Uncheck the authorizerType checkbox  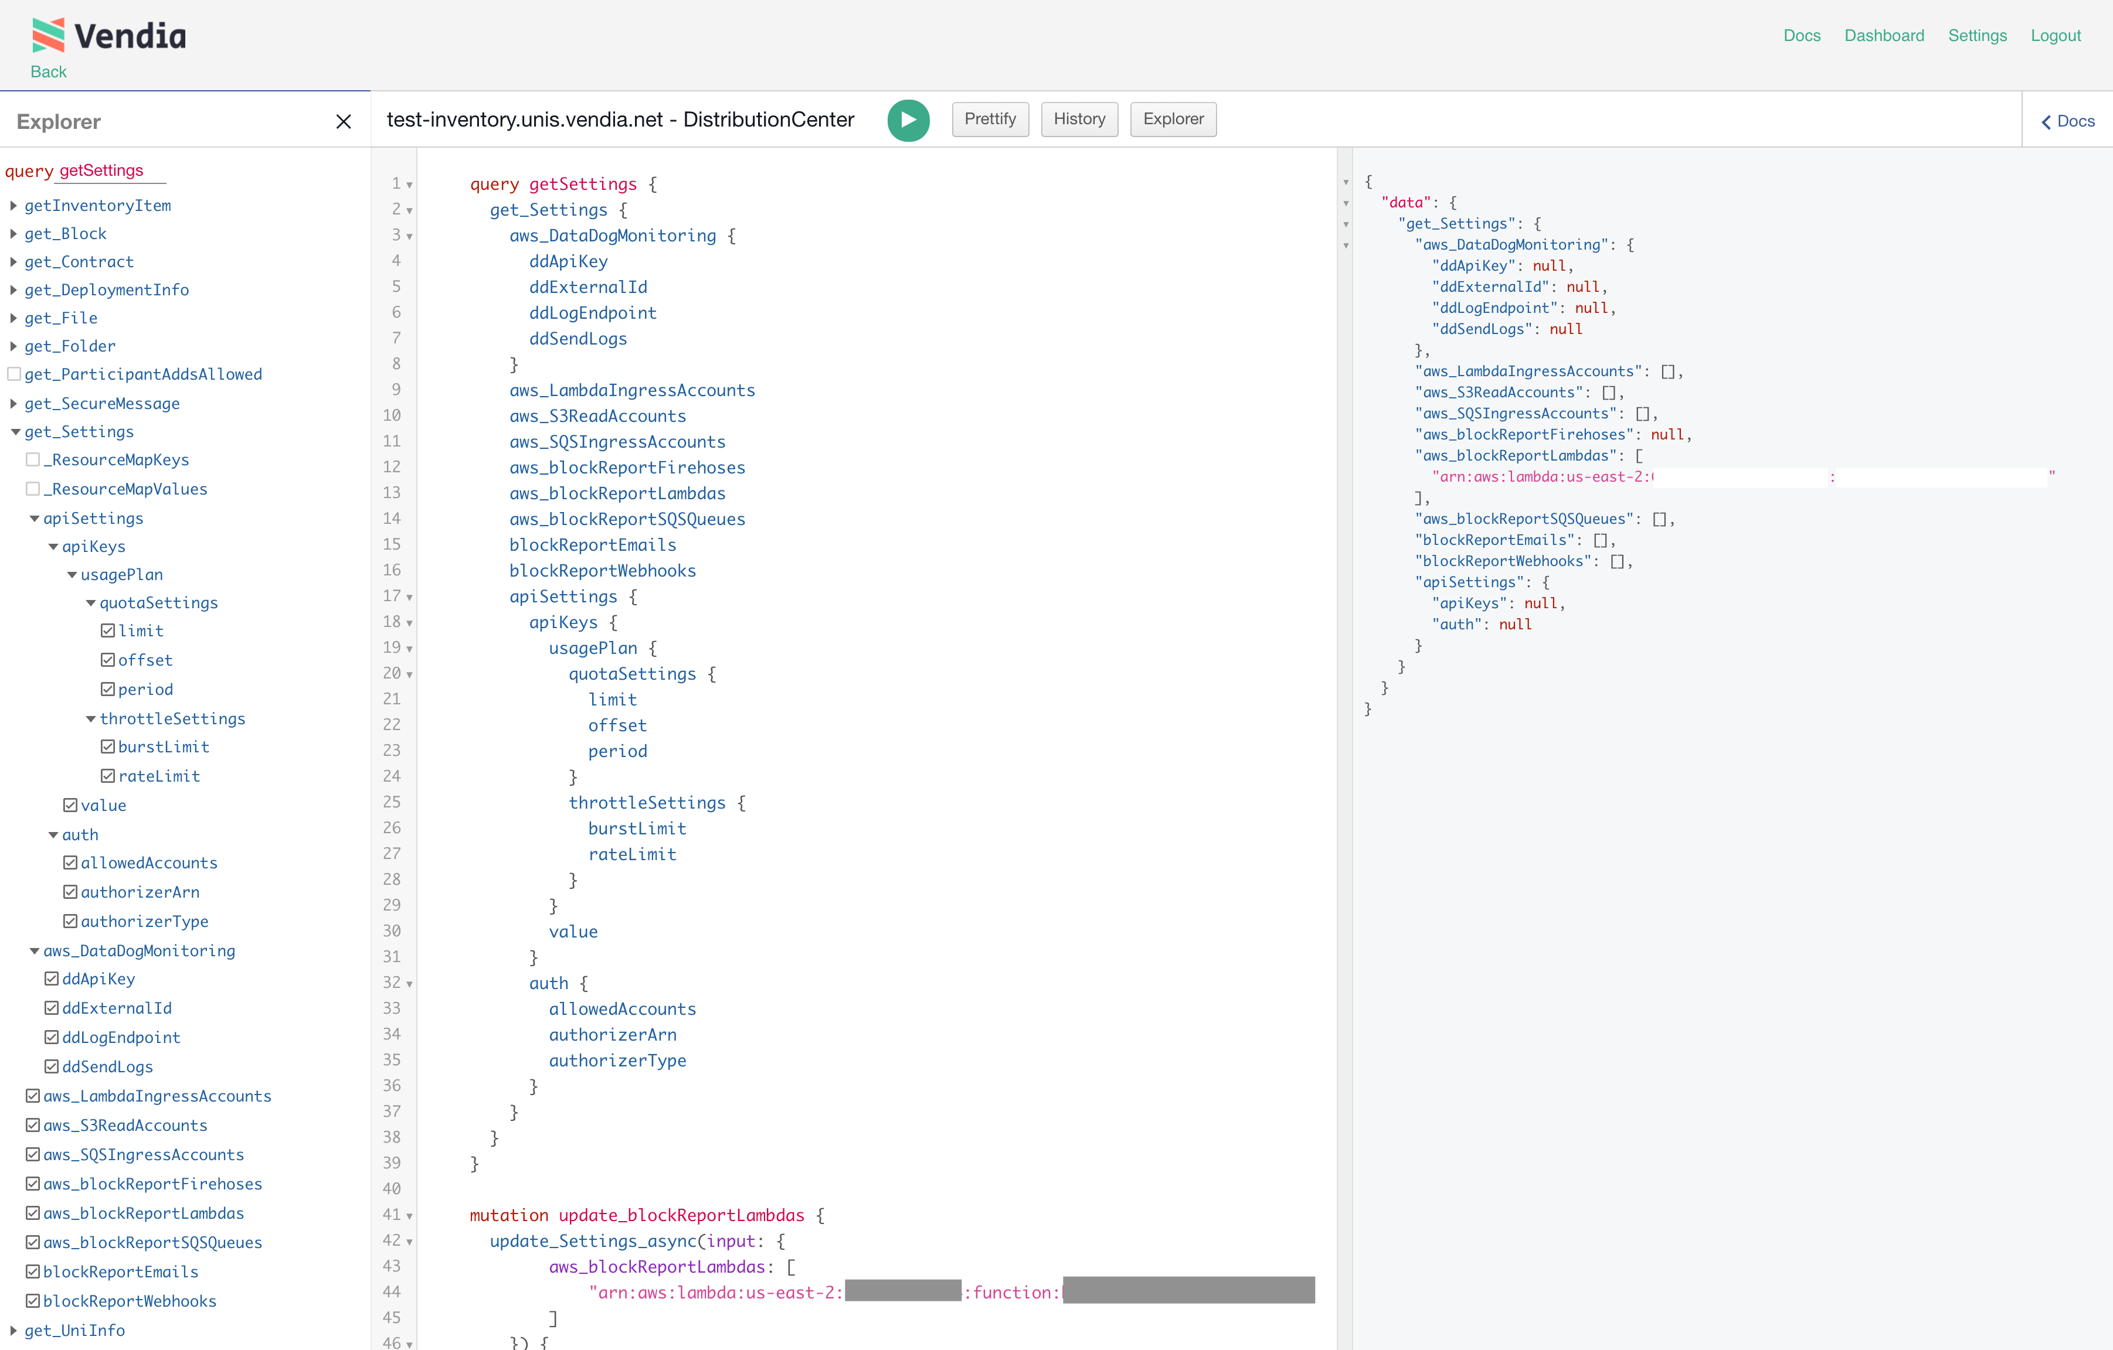click(70, 922)
